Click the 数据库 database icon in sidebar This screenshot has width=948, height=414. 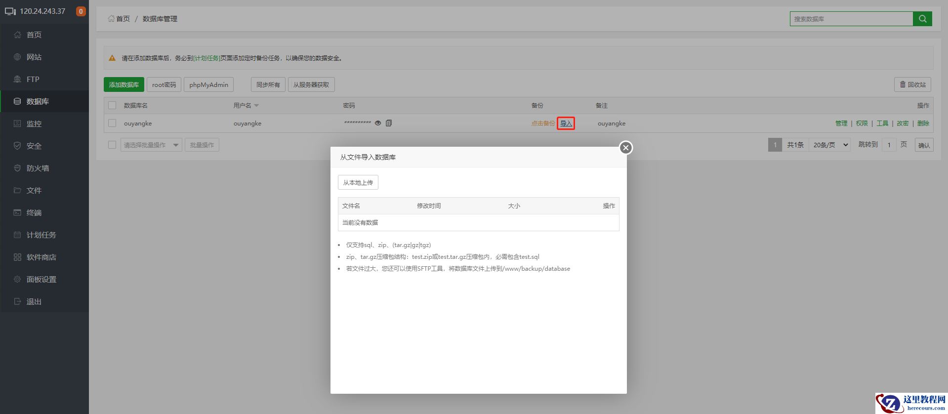pyautogui.click(x=17, y=101)
